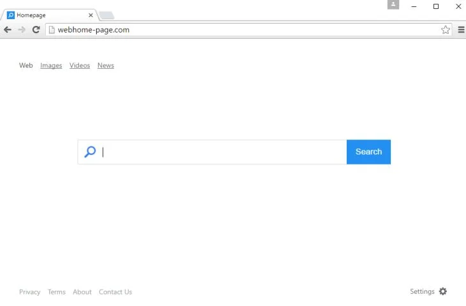Open the Terms link in footer

click(x=57, y=292)
